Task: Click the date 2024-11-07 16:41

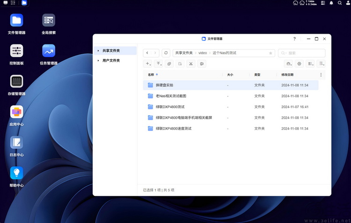Action: 295,107
